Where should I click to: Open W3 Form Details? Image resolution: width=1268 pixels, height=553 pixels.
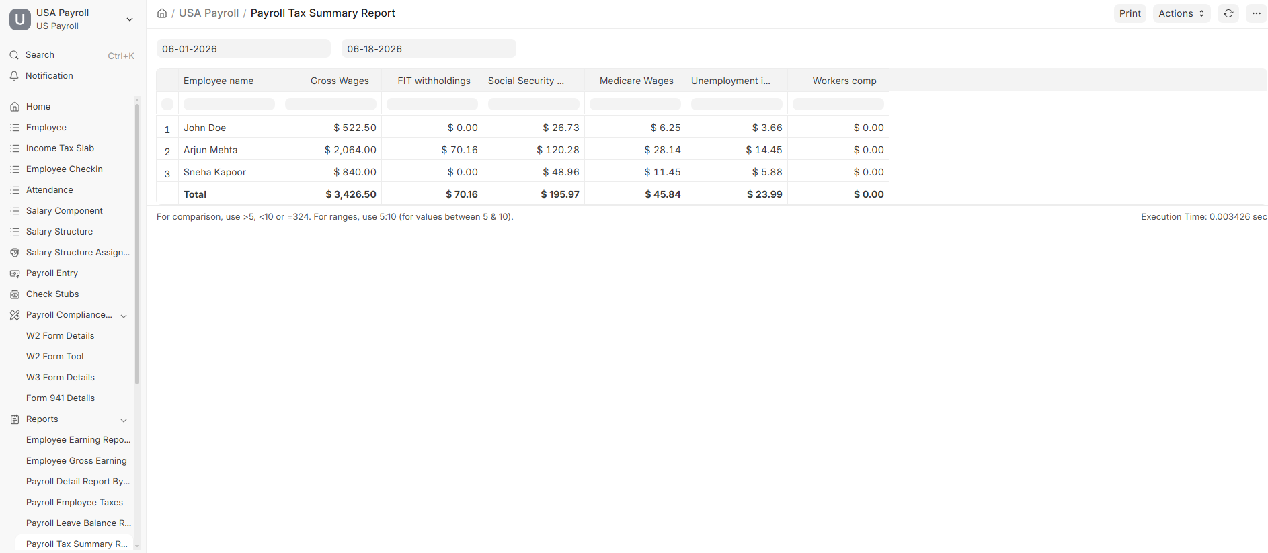61,378
